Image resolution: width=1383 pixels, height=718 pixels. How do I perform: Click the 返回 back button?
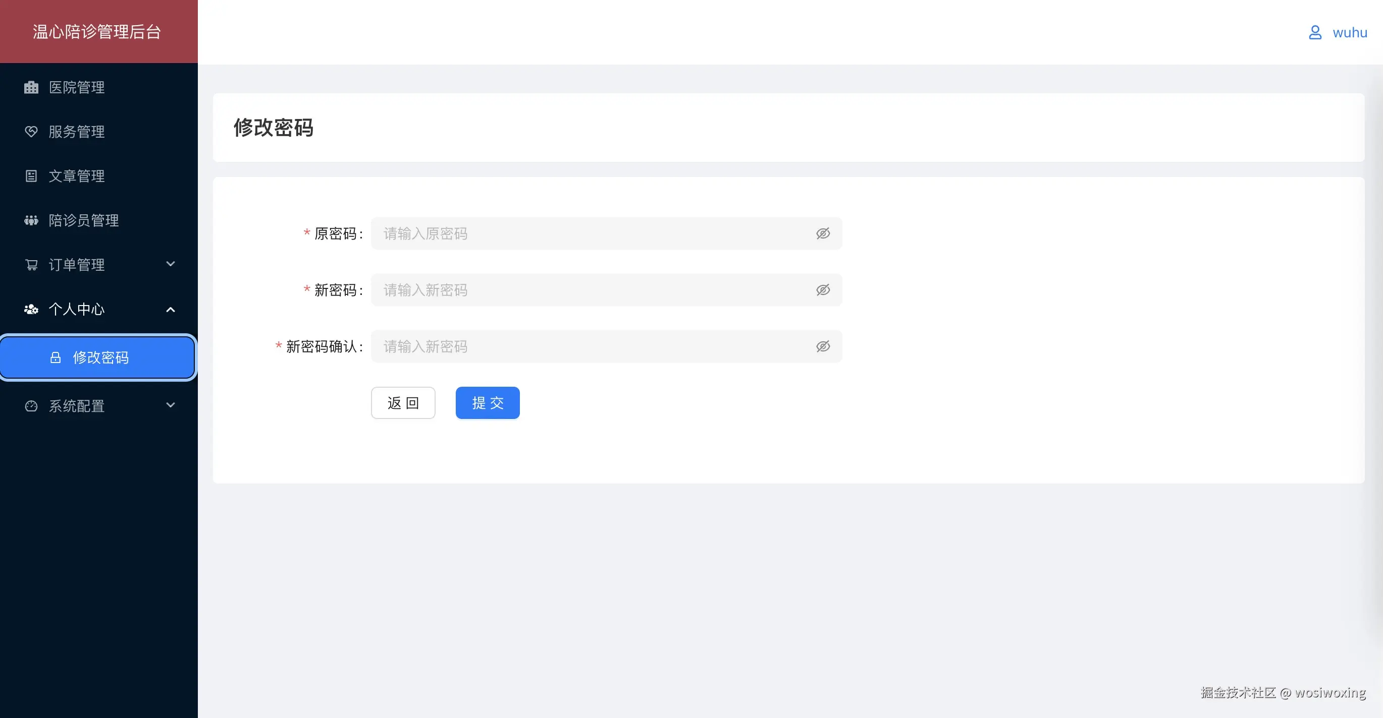403,403
